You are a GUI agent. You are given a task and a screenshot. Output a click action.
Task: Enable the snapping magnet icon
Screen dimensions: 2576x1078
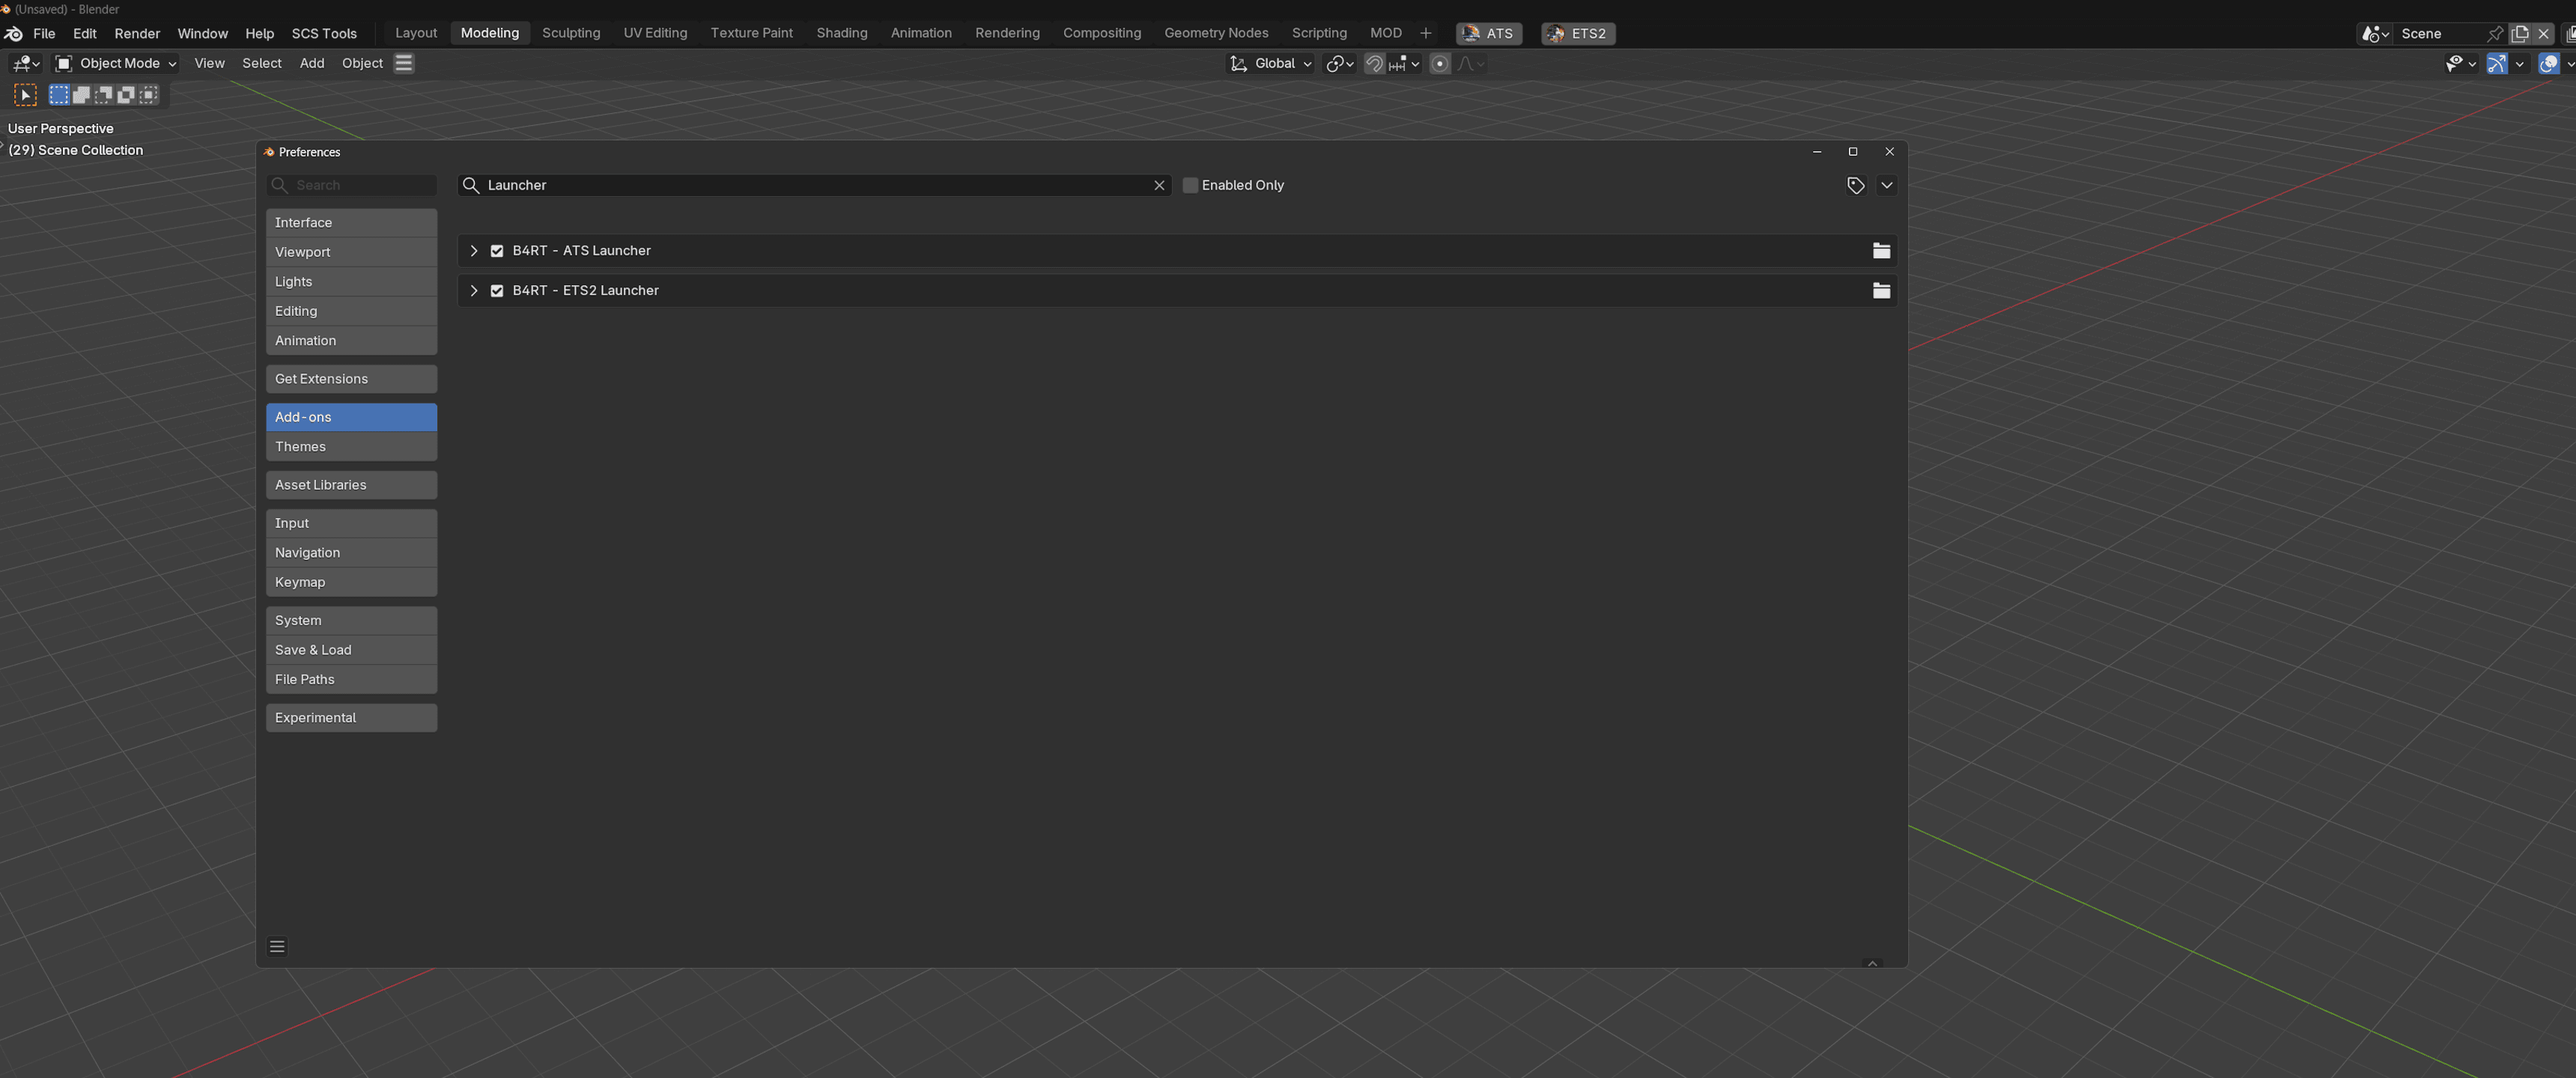(1373, 63)
